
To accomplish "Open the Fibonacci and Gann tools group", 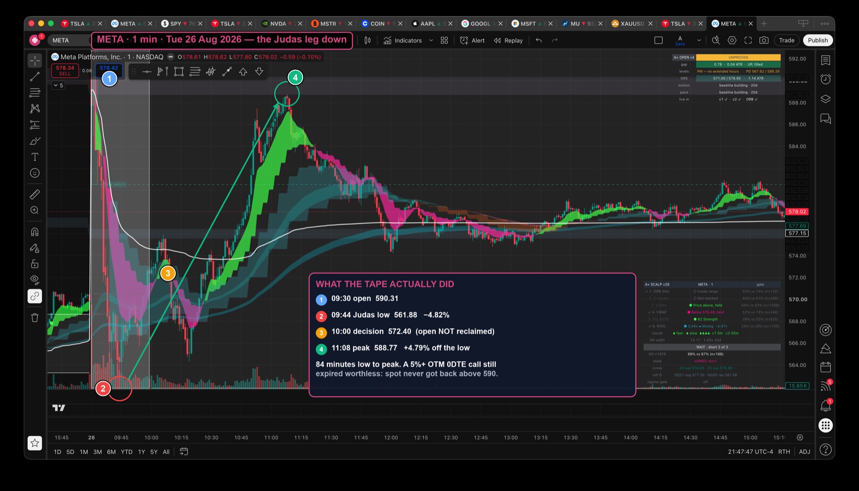I will [35, 93].
